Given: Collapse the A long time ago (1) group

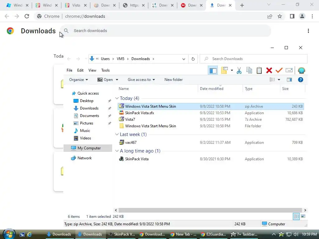Looking at the screenshot, I should click(117, 151).
